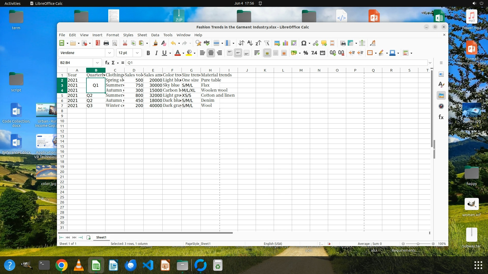488x274 pixels.
Task: Click the Format as Percent icon
Action: [x=306, y=53]
